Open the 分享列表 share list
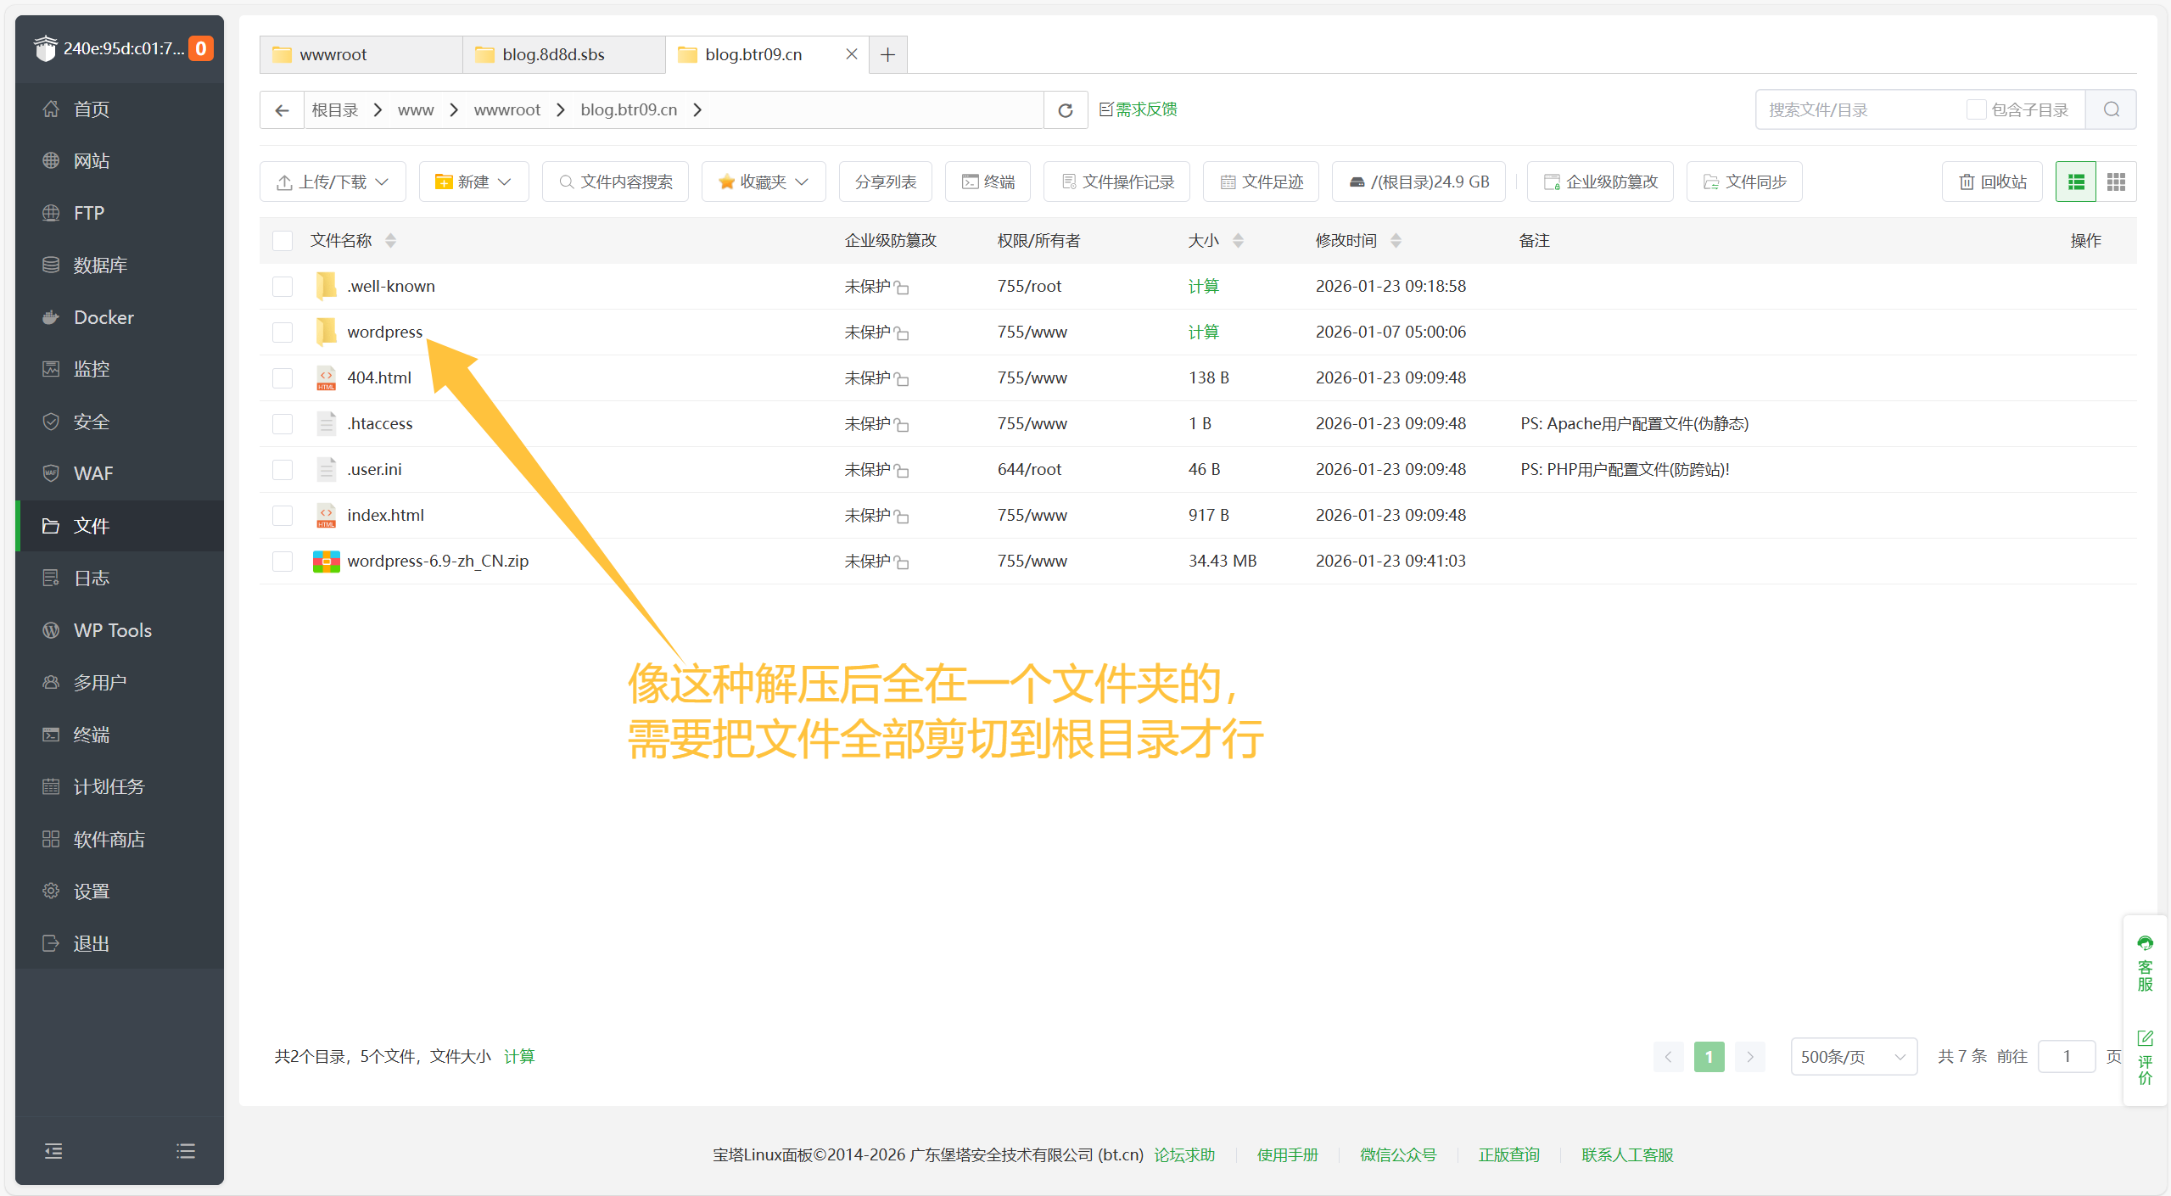Image resolution: width=2171 pixels, height=1196 pixels. click(x=884, y=181)
